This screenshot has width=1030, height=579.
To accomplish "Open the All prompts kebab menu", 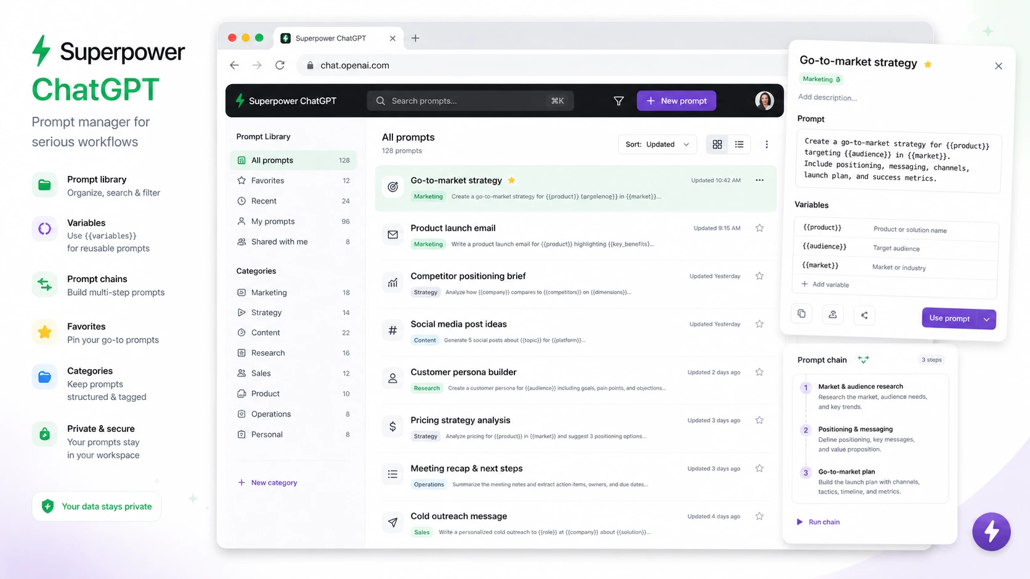I will tap(766, 145).
